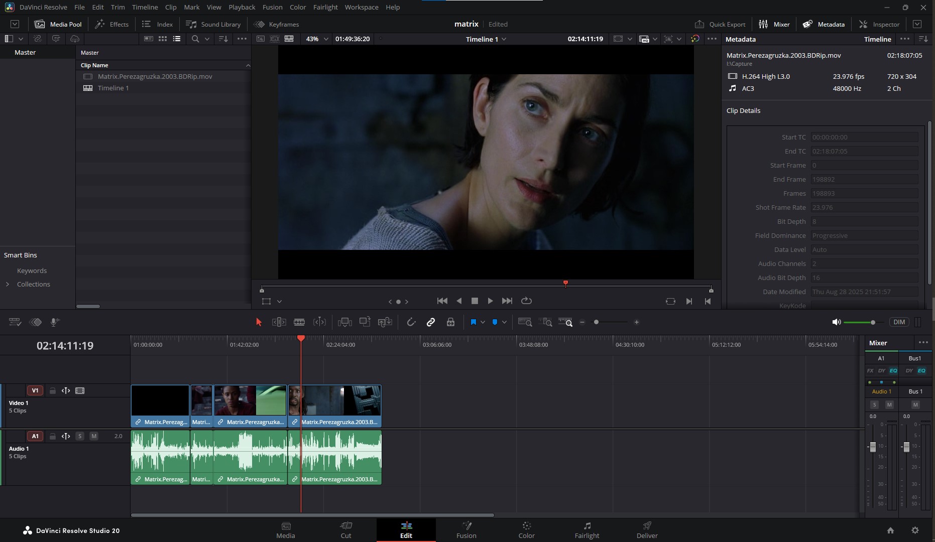Lock the Audio 1 track
Viewport: 935px width, 542px height.
click(52, 436)
